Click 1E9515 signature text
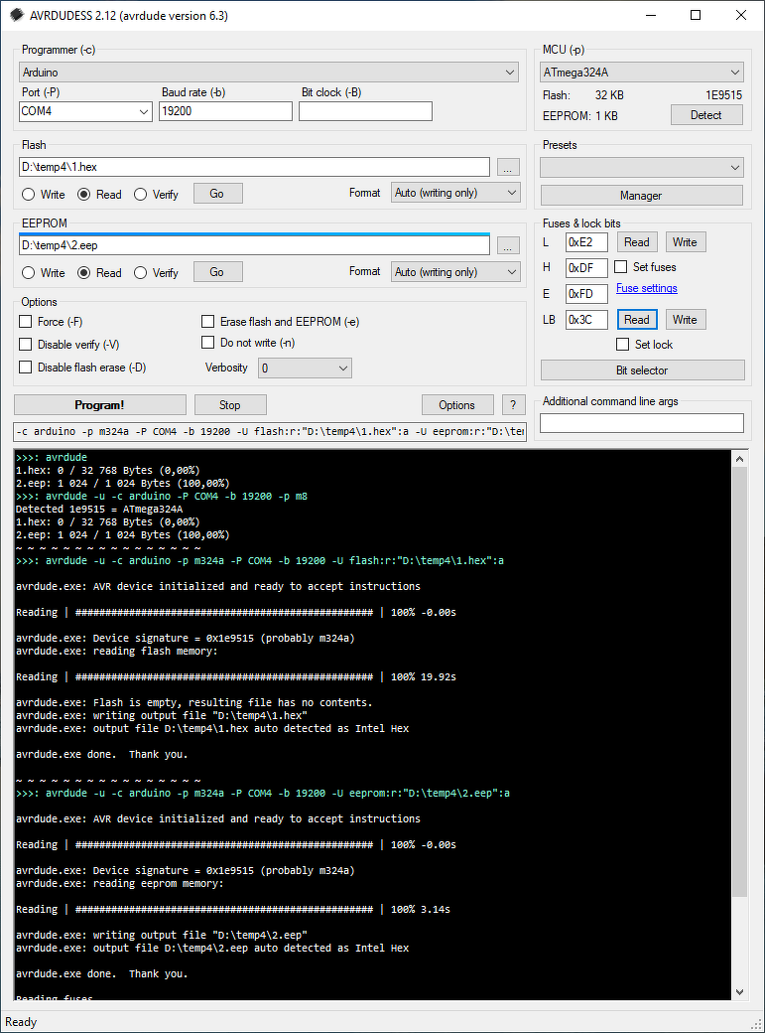The image size is (765, 1033). (724, 95)
